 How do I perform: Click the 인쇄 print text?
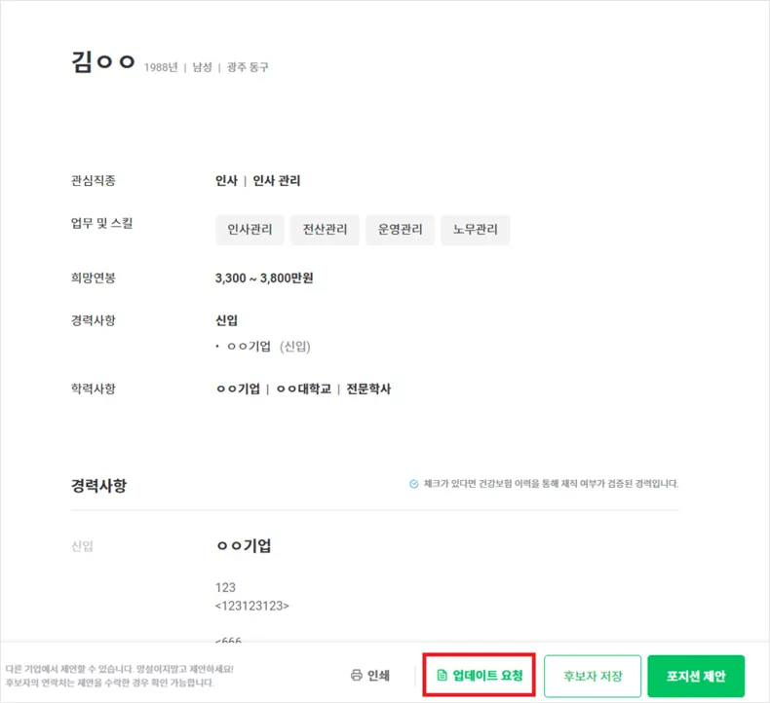(378, 676)
